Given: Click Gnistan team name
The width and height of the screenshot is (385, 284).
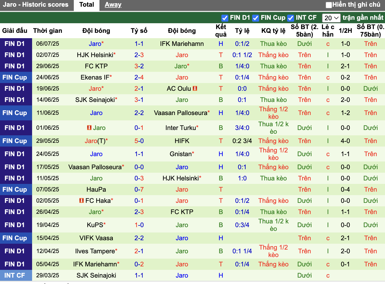Looking at the screenshot, I should [180, 154].
